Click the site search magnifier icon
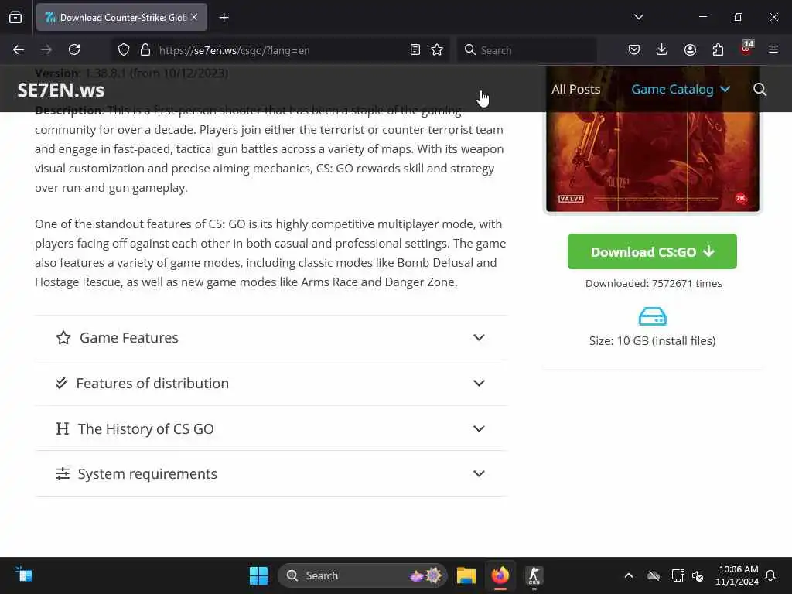 760,90
